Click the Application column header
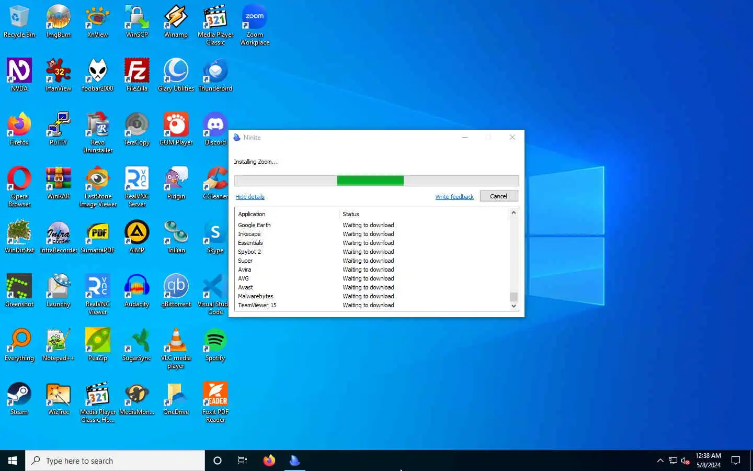 288,214
